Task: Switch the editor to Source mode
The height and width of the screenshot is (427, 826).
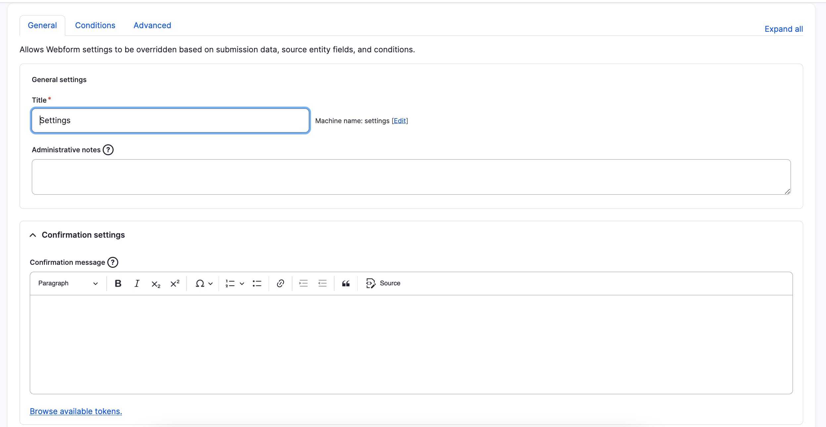Action: [x=383, y=283]
